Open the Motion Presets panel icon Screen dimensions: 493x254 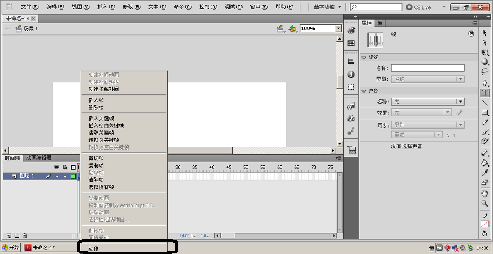[x=351, y=131]
